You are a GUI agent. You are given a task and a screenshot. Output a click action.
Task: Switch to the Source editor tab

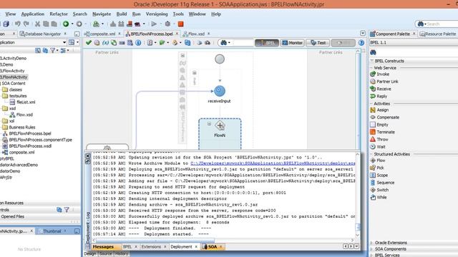tap(105, 254)
